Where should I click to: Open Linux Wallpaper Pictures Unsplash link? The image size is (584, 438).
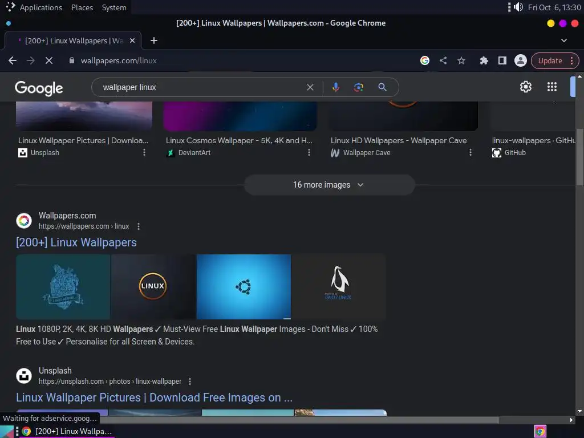pos(154,398)
